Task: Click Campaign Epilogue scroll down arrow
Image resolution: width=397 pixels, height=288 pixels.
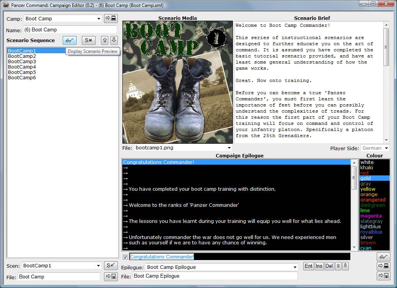Action: click(354, 247)
